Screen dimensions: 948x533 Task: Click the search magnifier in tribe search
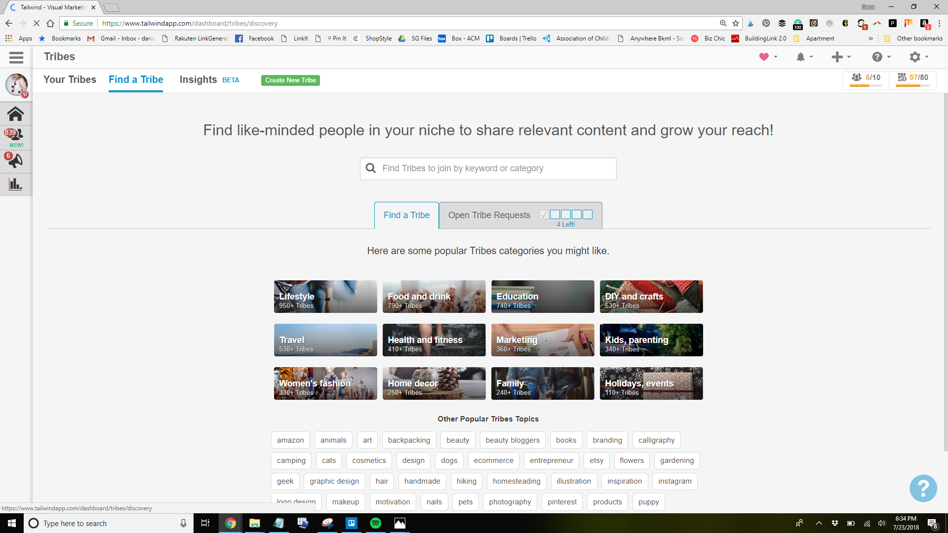coord(371,168)
